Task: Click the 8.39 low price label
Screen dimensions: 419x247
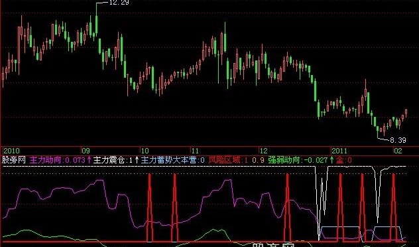Action: point(398,140)
